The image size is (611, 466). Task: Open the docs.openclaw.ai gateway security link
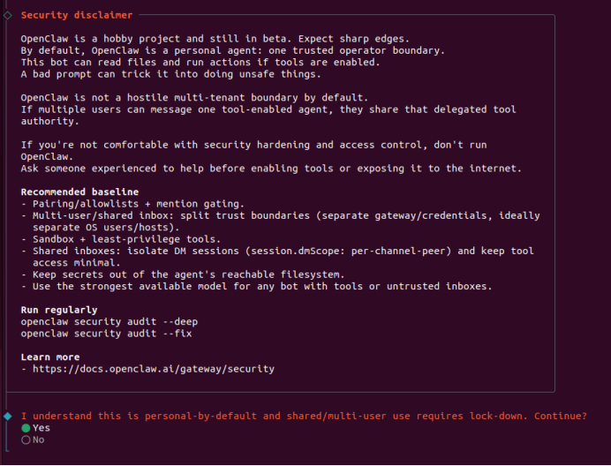154,369
